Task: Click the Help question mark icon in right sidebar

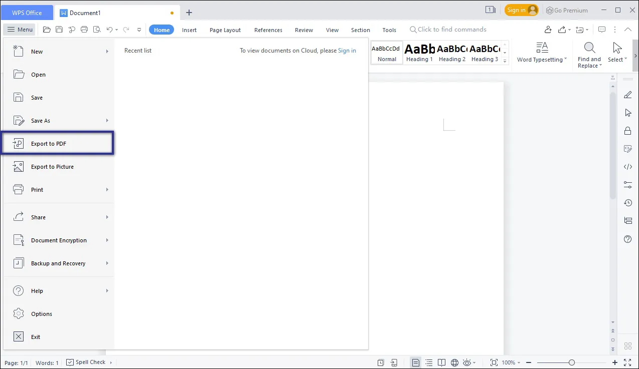Action: pyautogui.click(x=627, y=239)
